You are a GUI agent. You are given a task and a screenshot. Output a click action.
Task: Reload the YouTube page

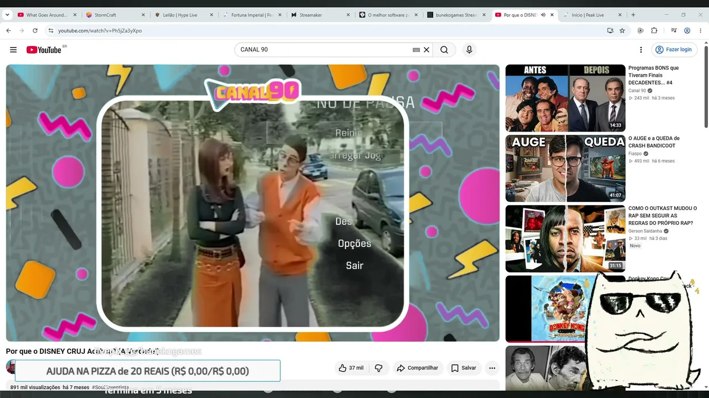click(35, 30)
